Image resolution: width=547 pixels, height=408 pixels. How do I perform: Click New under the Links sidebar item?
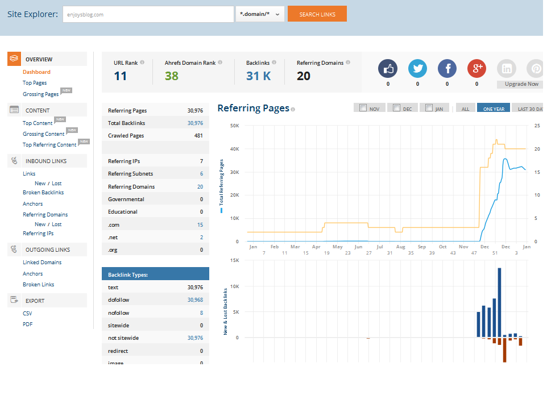click(x=40, y=184)
